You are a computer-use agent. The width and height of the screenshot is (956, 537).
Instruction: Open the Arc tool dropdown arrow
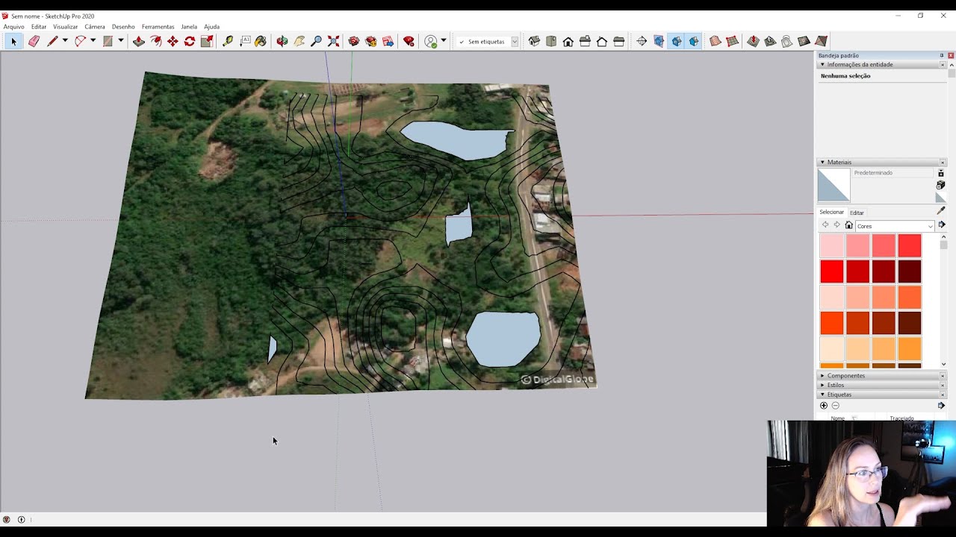pyautogui.click(x=93, y=42)
